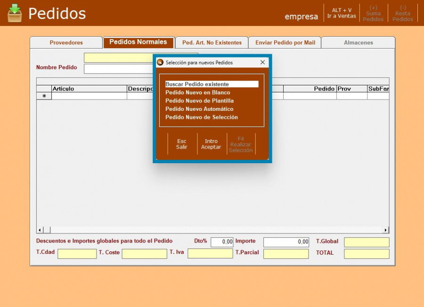Image resolution: width=424 pixels, height=307 pixels.
Task: Click the Almacenes tab
Action: tap(358, 42)
